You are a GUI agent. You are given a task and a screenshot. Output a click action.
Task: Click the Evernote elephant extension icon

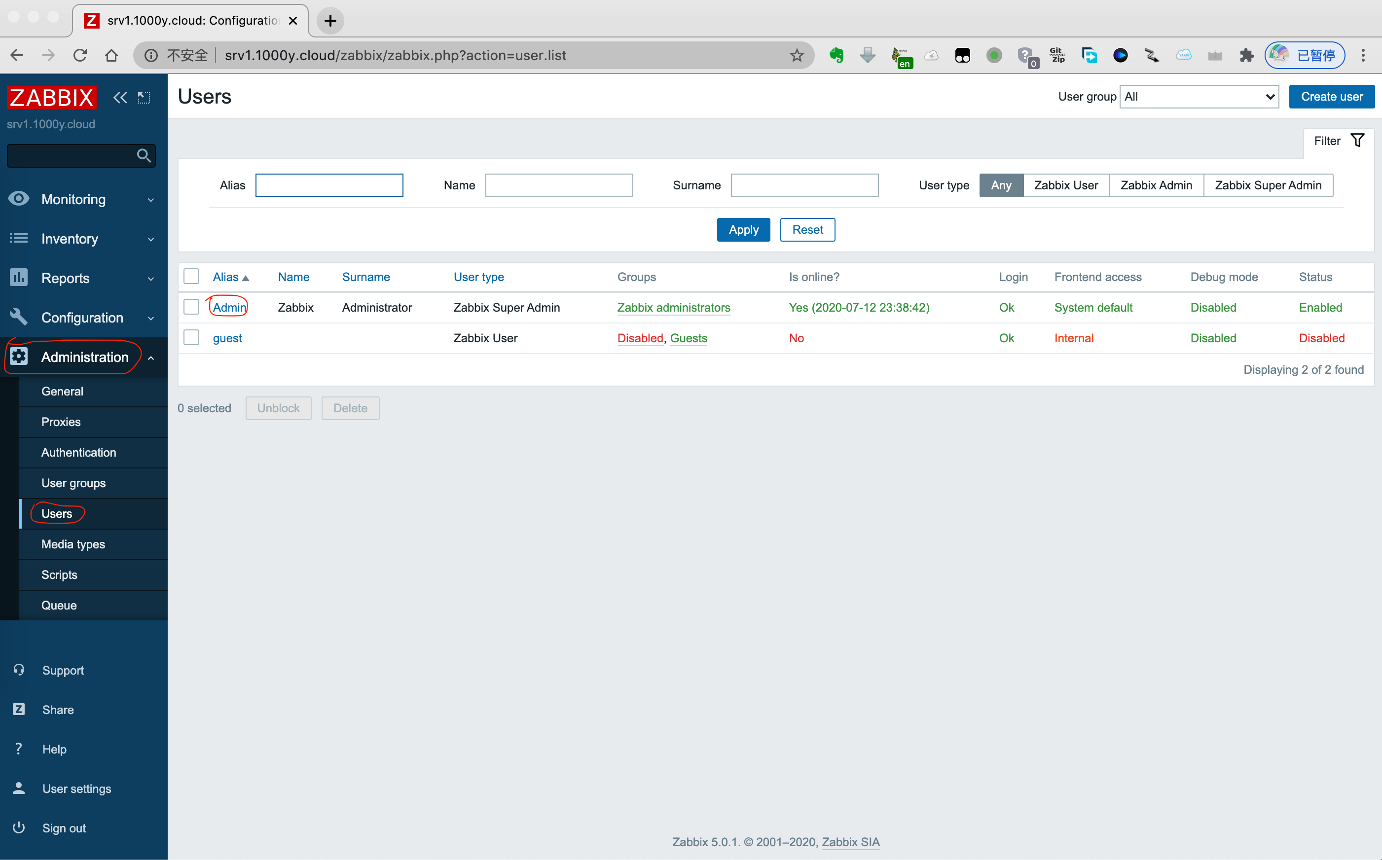[x=836, y=55]
